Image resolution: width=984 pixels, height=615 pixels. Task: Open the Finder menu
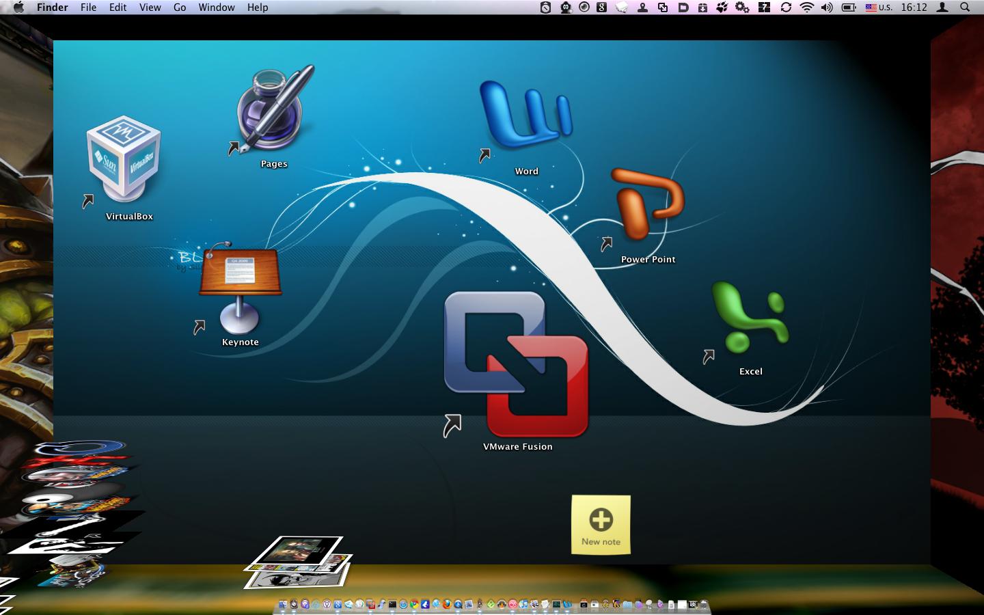pos(53,8)
